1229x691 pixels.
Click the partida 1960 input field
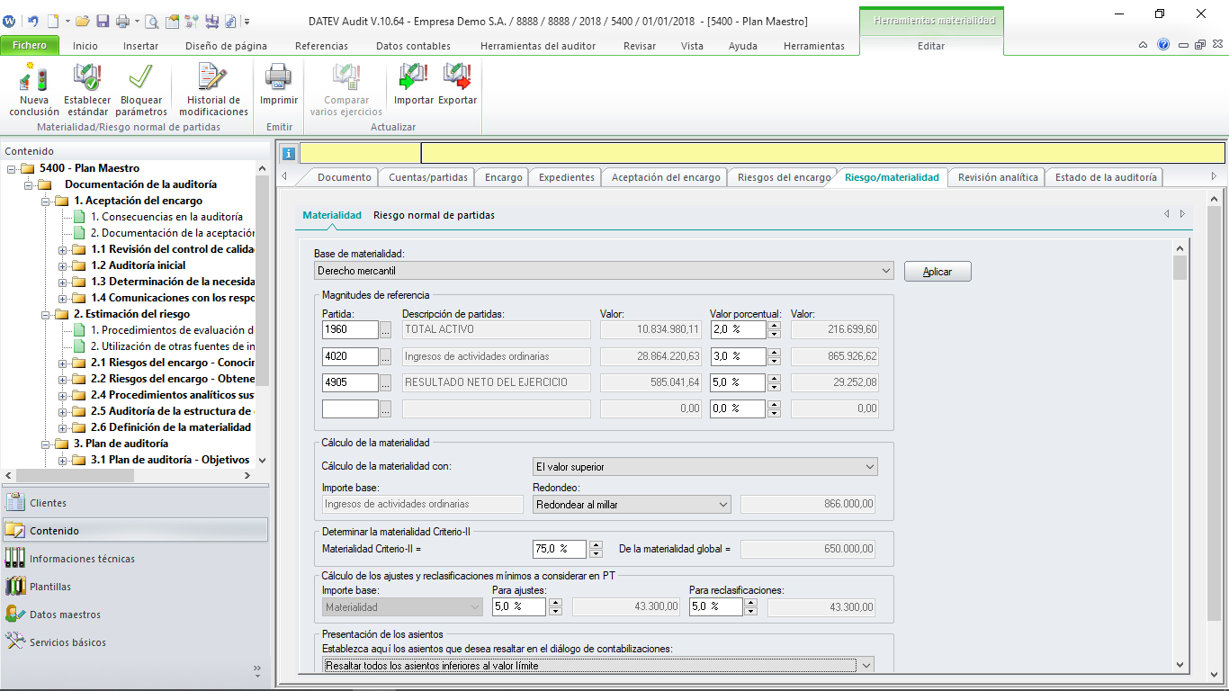click(350, 330)
